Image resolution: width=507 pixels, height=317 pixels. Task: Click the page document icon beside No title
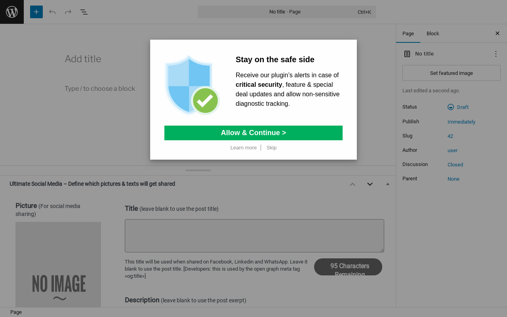click(x=407, y=54)
